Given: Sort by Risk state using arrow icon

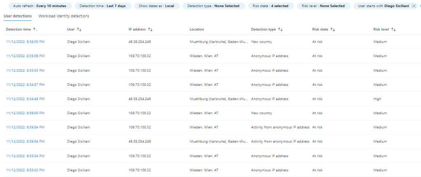Looking at the screenshot, I should pos(333,30).
